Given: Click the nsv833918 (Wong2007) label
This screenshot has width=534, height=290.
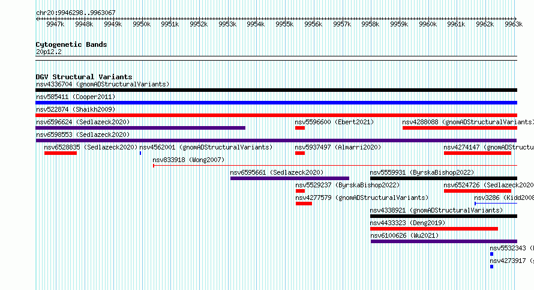Looking at the screenshot, I should (x=188, y=160).
